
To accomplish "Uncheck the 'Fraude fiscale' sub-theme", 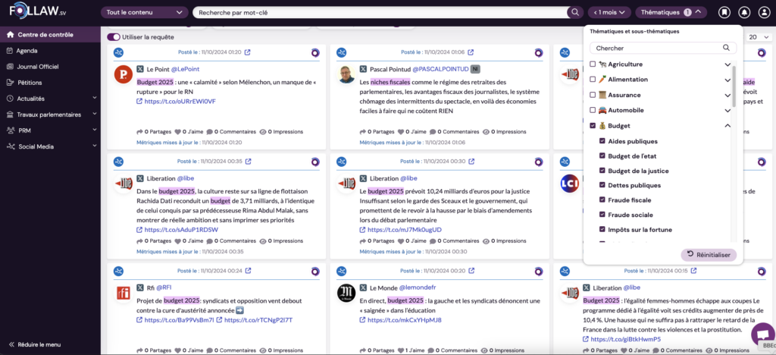I will (x=602, y=200).
